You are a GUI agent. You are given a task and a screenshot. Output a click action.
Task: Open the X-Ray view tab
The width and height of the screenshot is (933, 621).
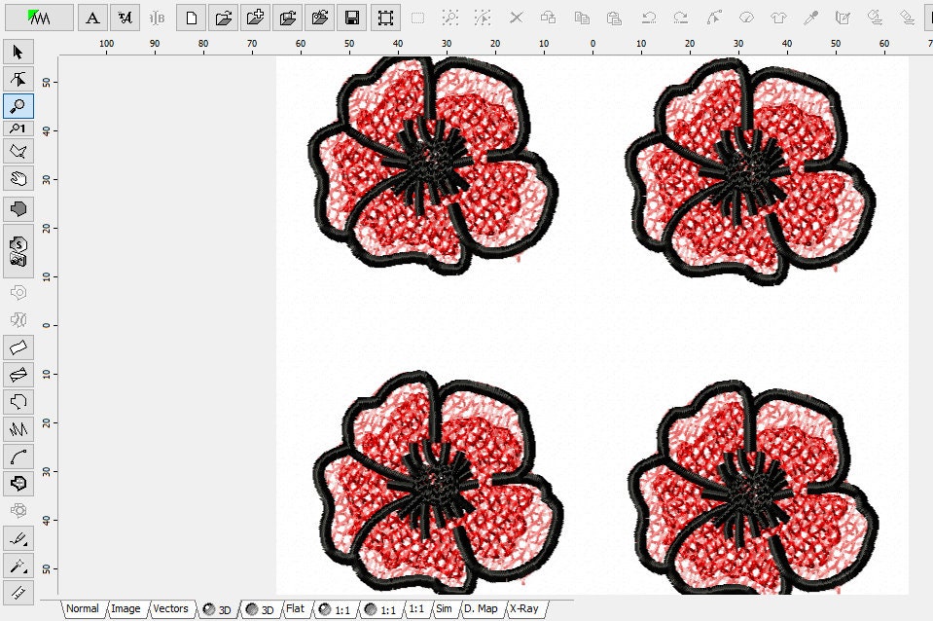pos(522,609)
